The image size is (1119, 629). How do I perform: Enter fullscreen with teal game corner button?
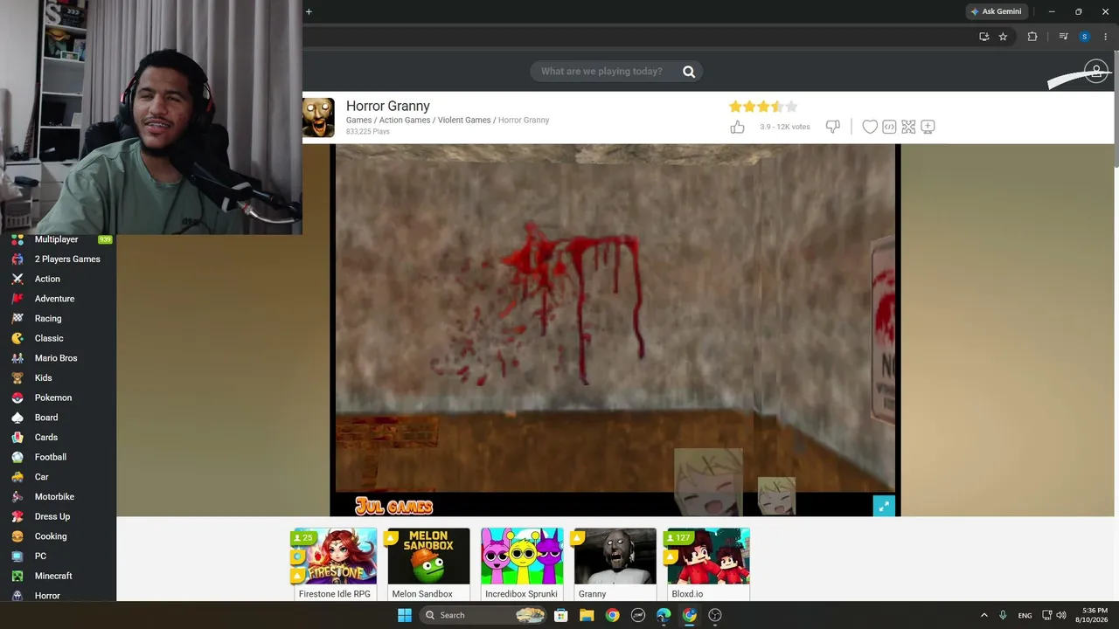click(x=884, y=506)
